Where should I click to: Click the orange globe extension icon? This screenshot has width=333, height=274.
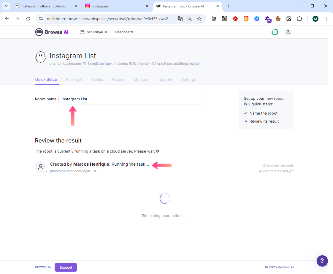tap(246, 19)
